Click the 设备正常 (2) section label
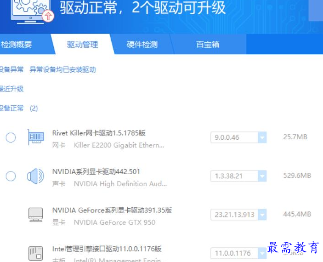323x262 pixels. point(19,108)
